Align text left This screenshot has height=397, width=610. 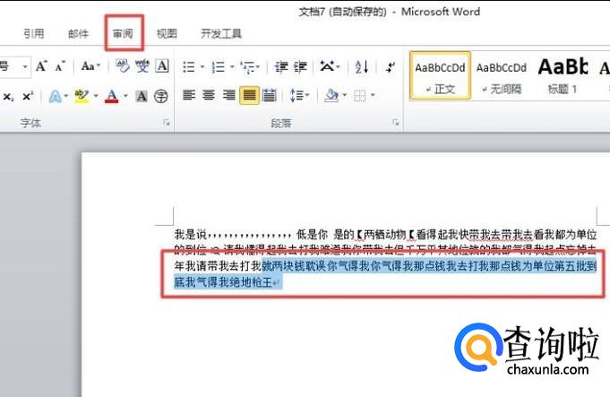[189, 95]
